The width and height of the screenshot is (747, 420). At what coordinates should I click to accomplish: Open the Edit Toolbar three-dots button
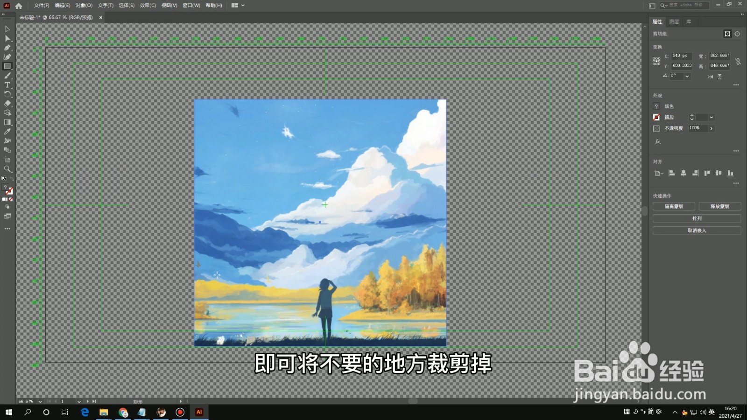point(7,229)
